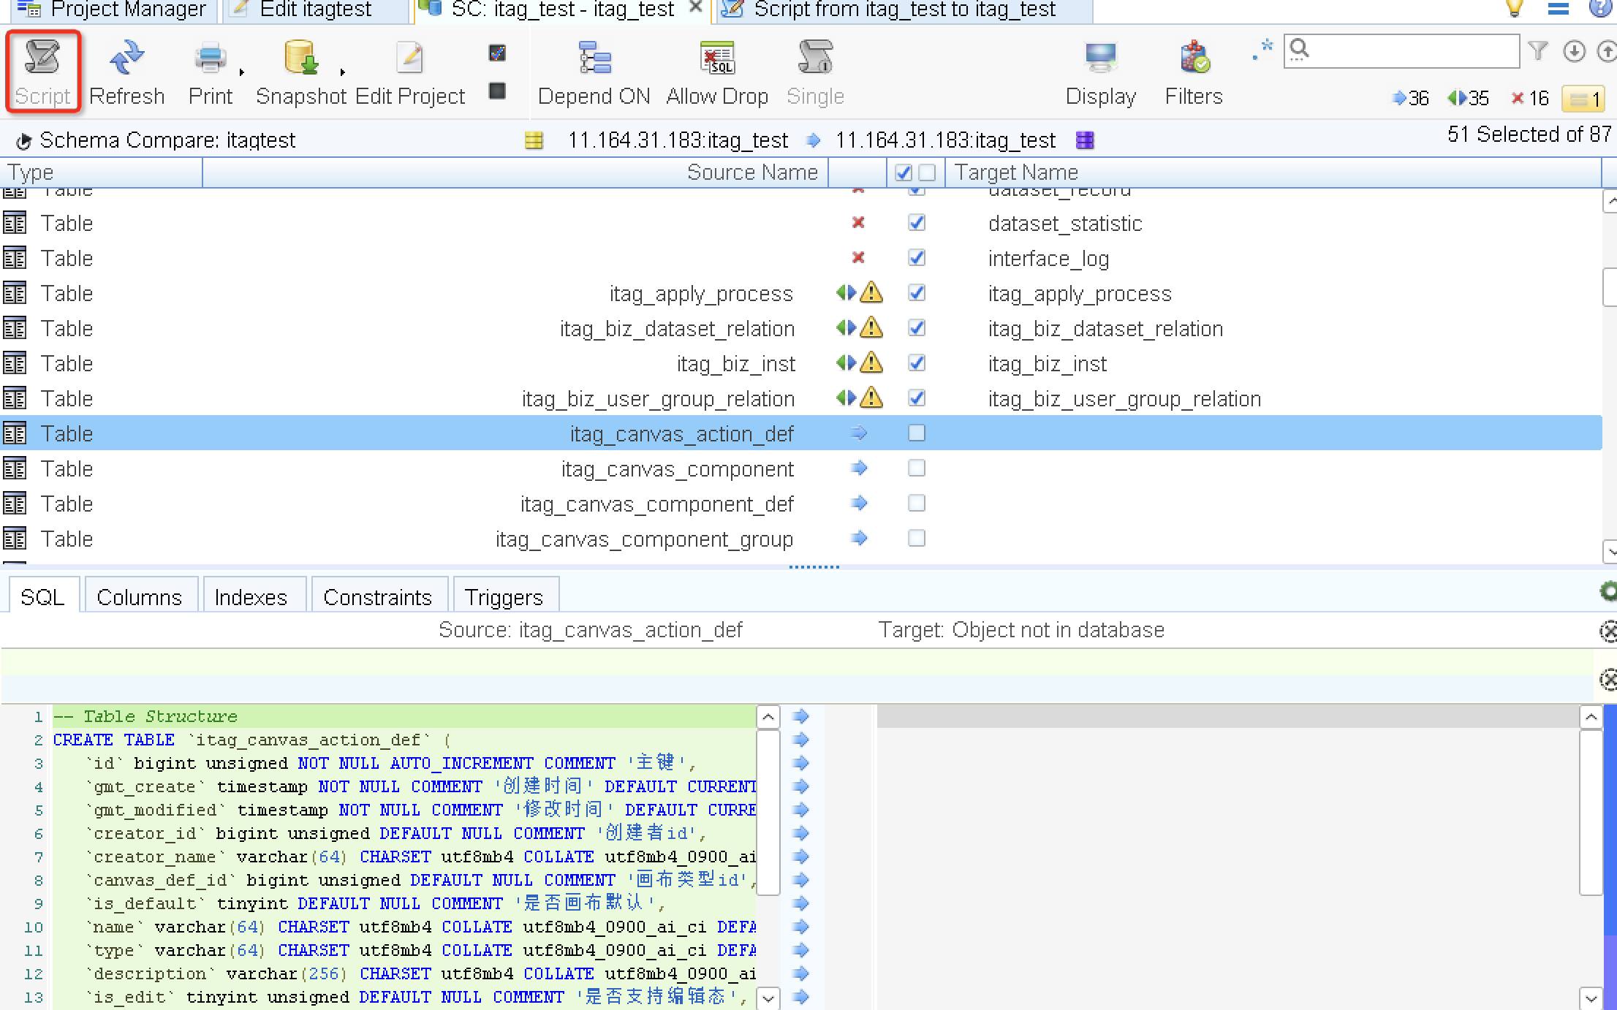This screenshot has width=1617, height=1010.
Task: Click the Snapshot database icon
Action: 300,58
